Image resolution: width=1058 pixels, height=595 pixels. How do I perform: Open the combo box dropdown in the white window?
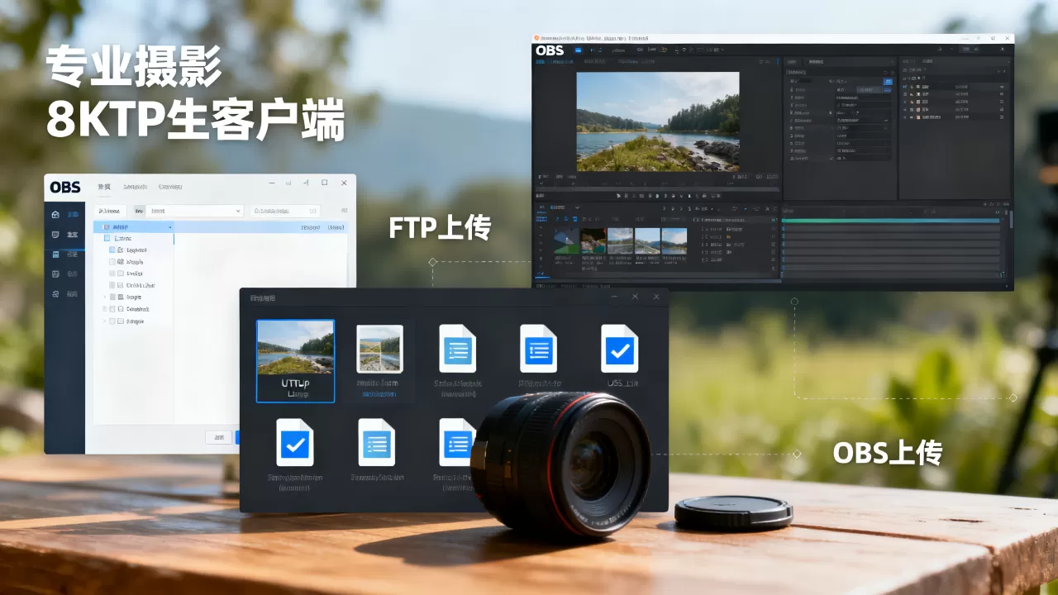coord(194,212)
